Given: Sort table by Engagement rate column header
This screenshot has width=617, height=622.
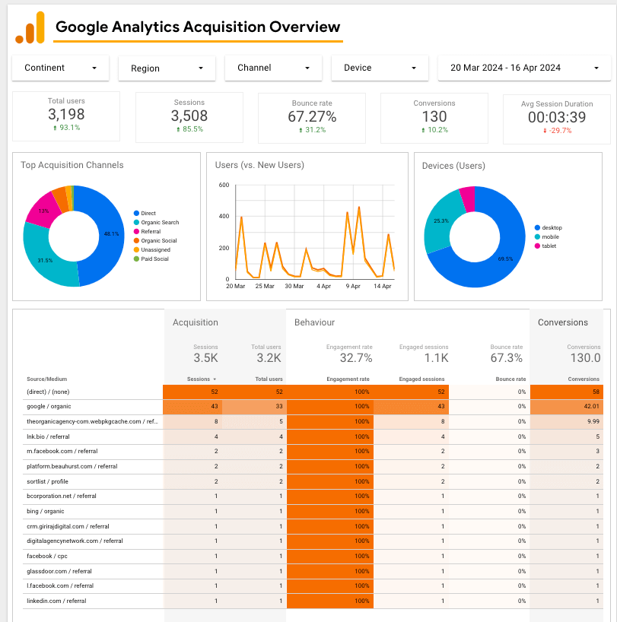Looking at the screenshot, I should tap(348, 379).
